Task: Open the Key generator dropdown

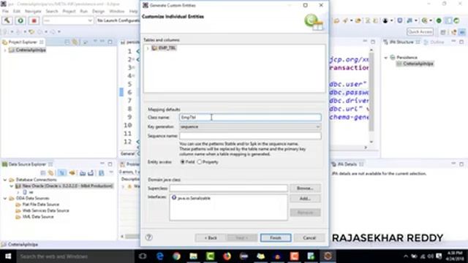Action: coord(250,126)
